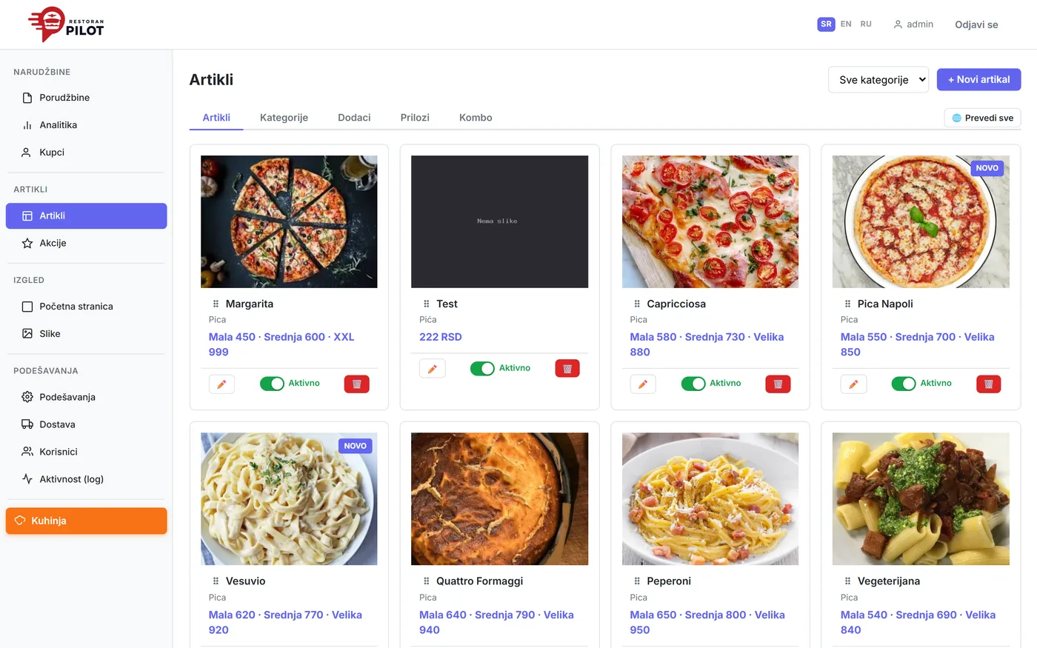The width and height of the screenshot is (1037, 648).
Task: Delete Pica Napoli with the trash icon
Action: [988, 384]
